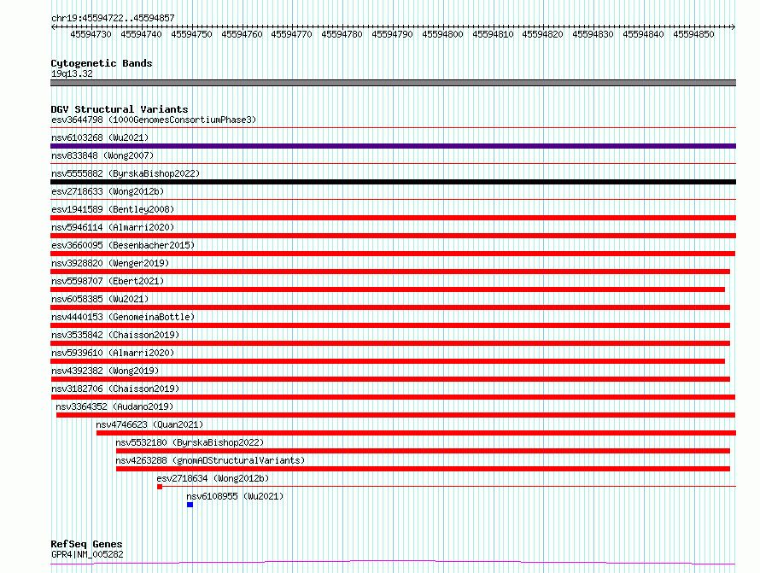Click the nsv4392382 (Wong2019) variant label
Image resolution: width=760 pixels, height=573 pixels.
(x=105, y=371)
